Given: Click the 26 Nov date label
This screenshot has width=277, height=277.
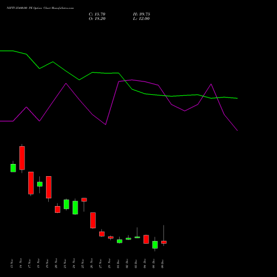Looking at the screenshot, I should click(x=92, y=264).
